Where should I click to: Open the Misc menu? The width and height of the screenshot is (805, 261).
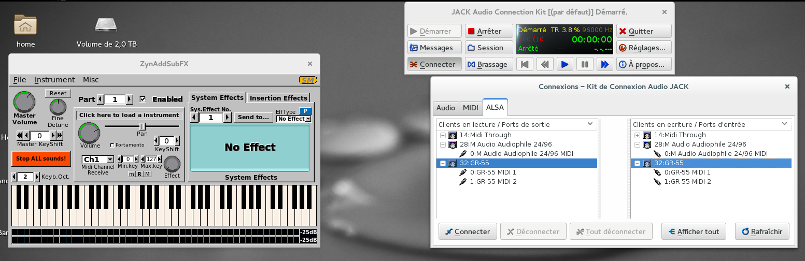tap(91, 80)
